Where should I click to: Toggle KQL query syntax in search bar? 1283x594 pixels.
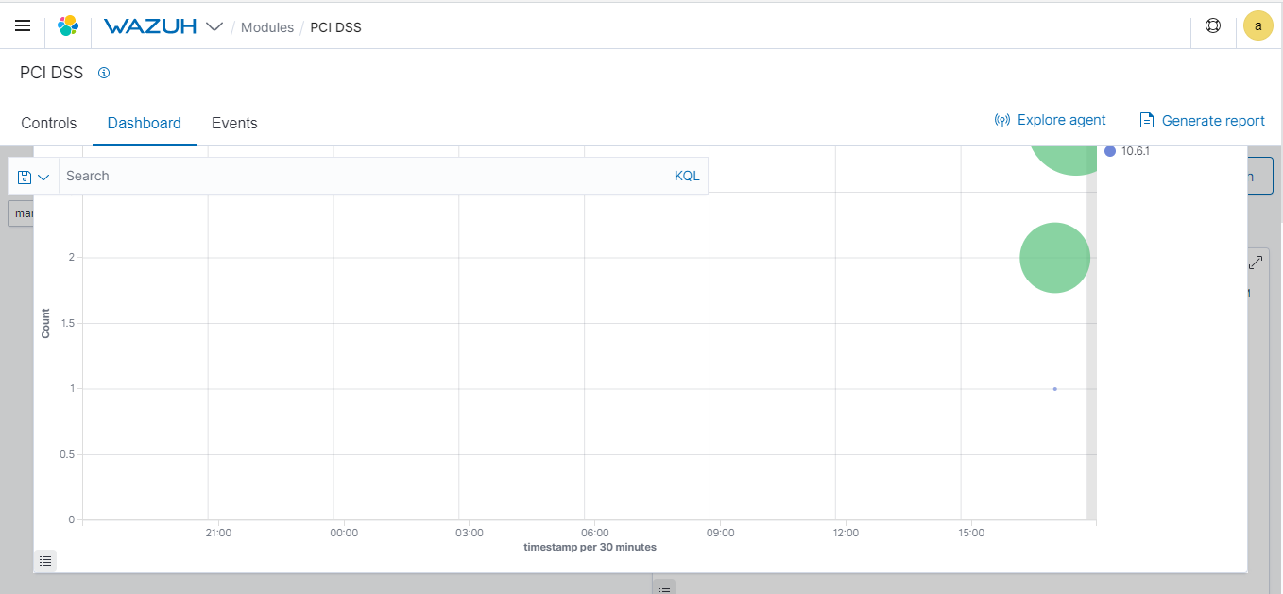pos(687,175)
